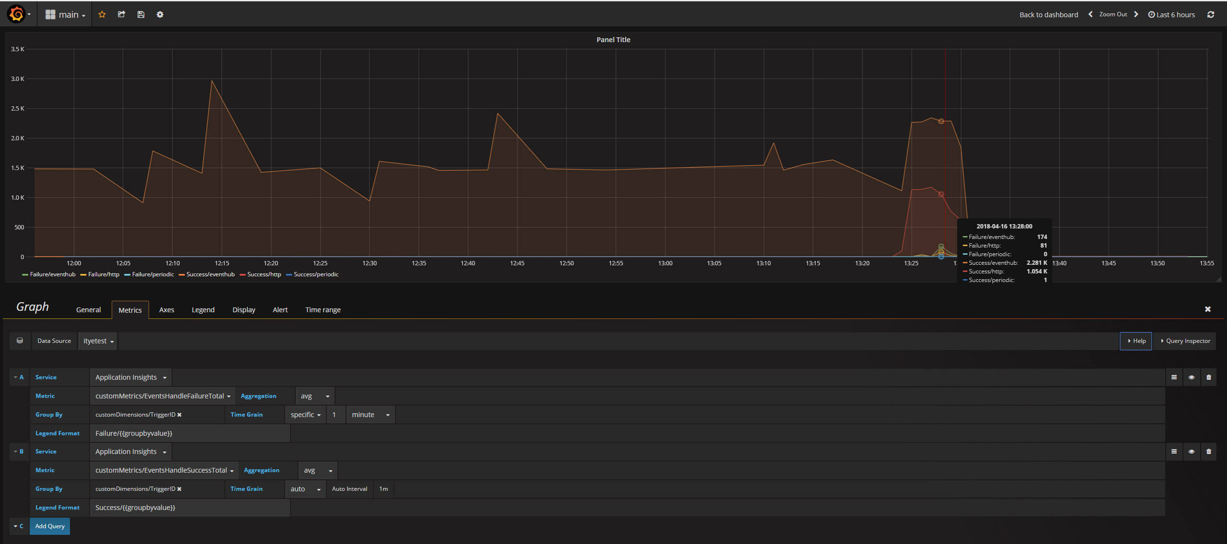Delete query A with trash icon

pos(1209,377)
